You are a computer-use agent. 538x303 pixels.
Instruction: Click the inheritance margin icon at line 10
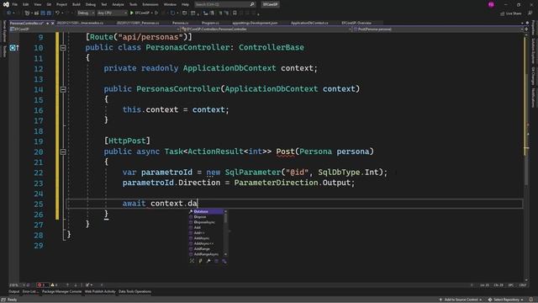click(x=13, y=48)
